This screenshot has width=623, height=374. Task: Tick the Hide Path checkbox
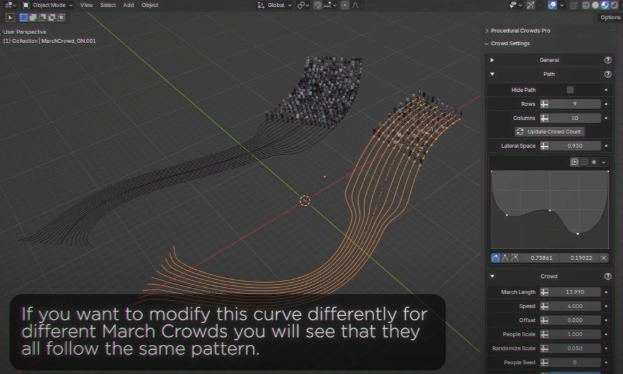coord(570,90)
